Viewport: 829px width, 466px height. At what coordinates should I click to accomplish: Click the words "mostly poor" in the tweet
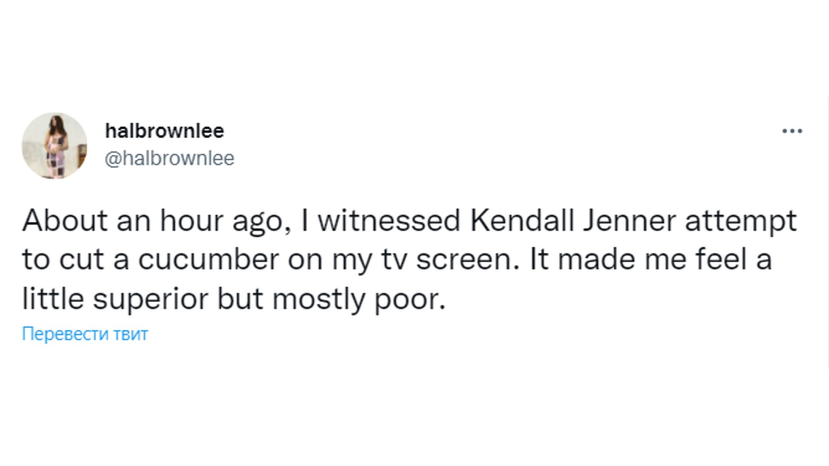359,299
